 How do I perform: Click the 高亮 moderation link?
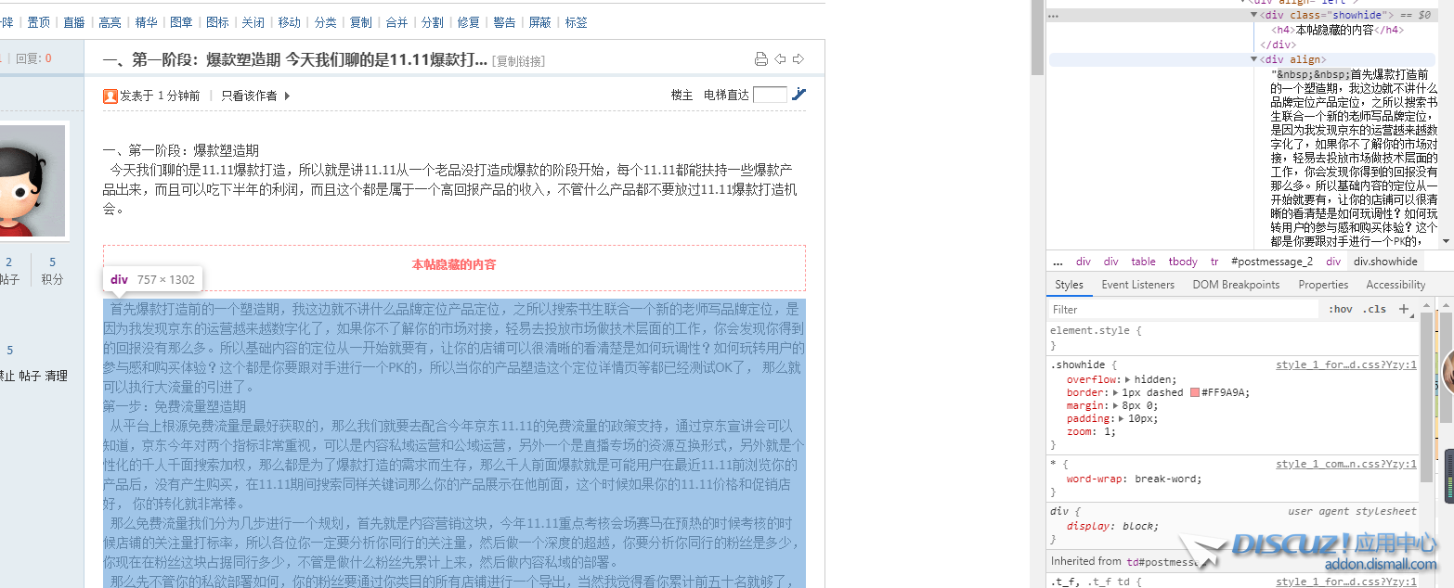(x=110, y=22)
